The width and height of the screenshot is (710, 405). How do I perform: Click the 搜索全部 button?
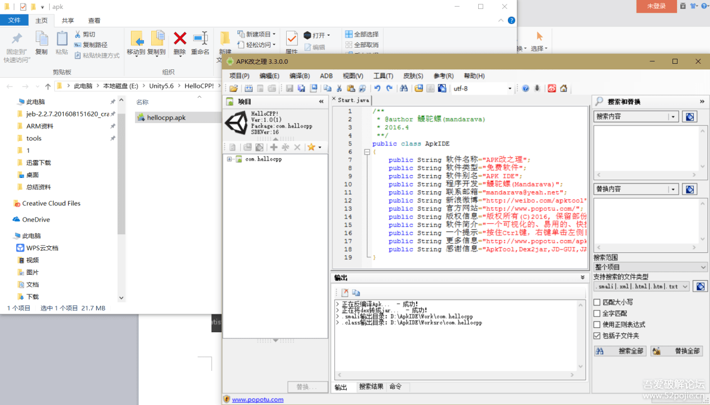620,351
